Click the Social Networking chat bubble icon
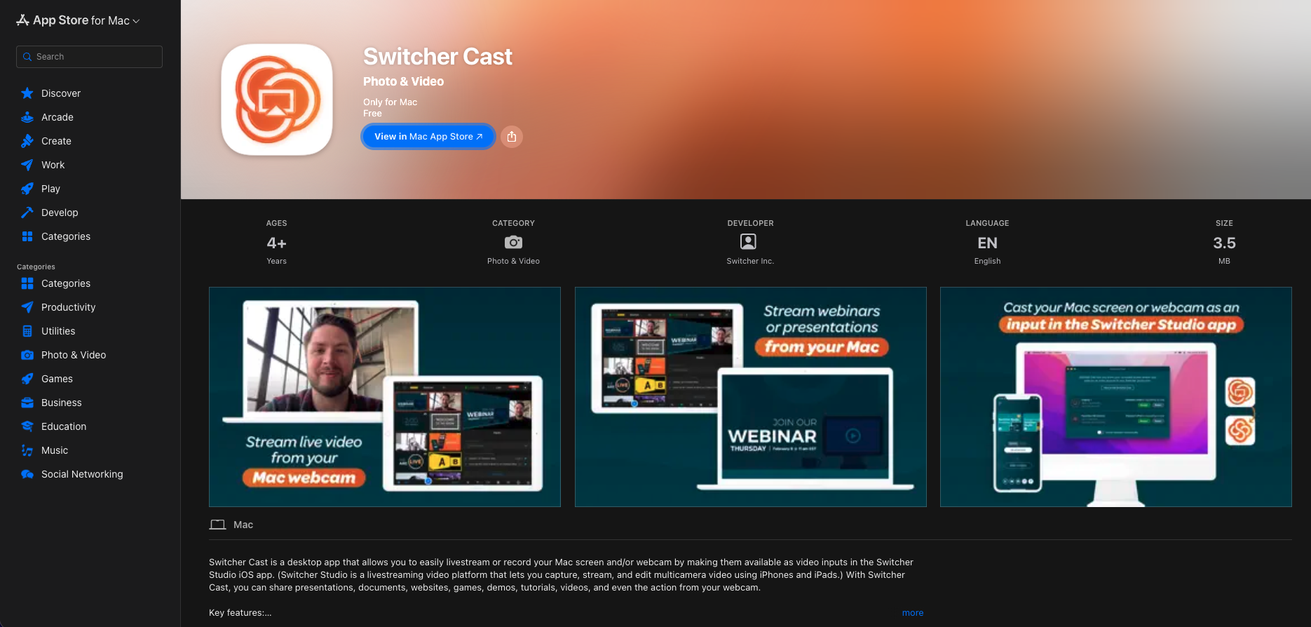This screenshot has width=1311, height=627. click(x=27, y=474)
